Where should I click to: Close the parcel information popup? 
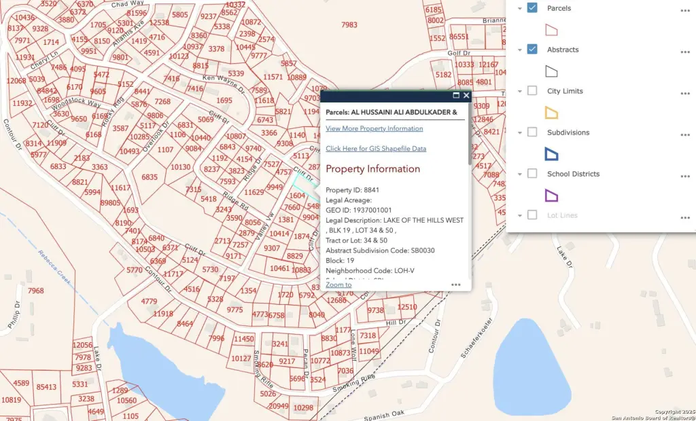[x=466, y=96]
